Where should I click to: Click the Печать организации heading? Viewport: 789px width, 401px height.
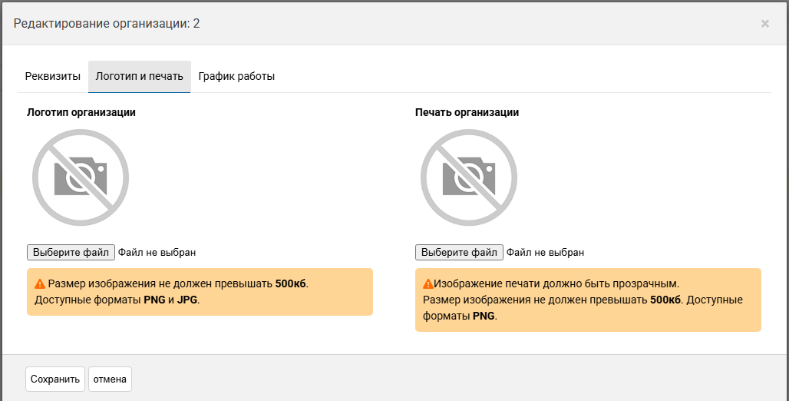pos(467,112)
